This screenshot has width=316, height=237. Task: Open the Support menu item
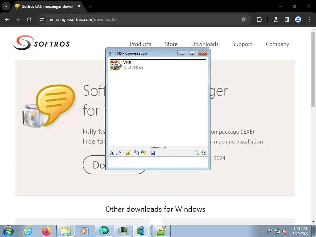click(242, 44)
